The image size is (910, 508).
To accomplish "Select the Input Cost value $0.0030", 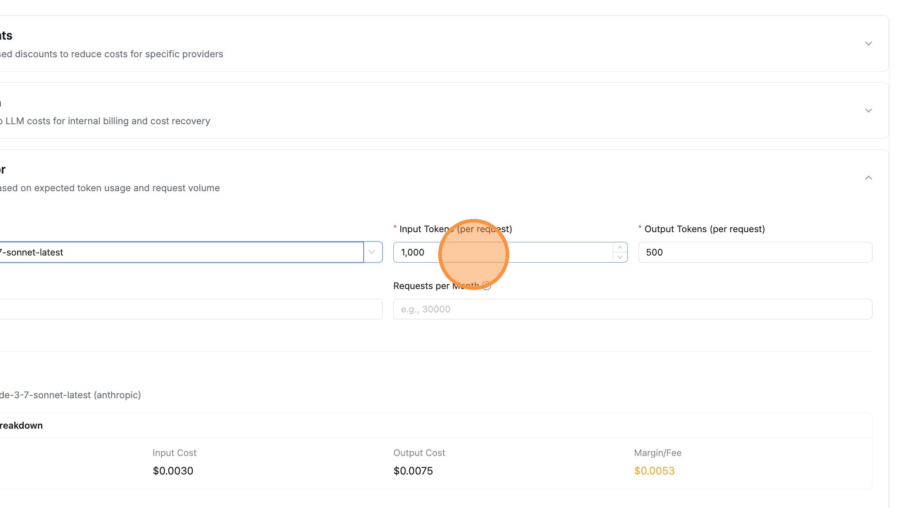I will (173, 471).
